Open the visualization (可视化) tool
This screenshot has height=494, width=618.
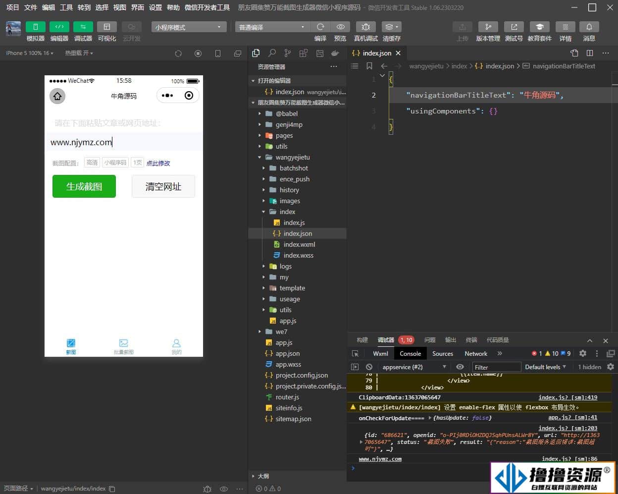(107, 27)
